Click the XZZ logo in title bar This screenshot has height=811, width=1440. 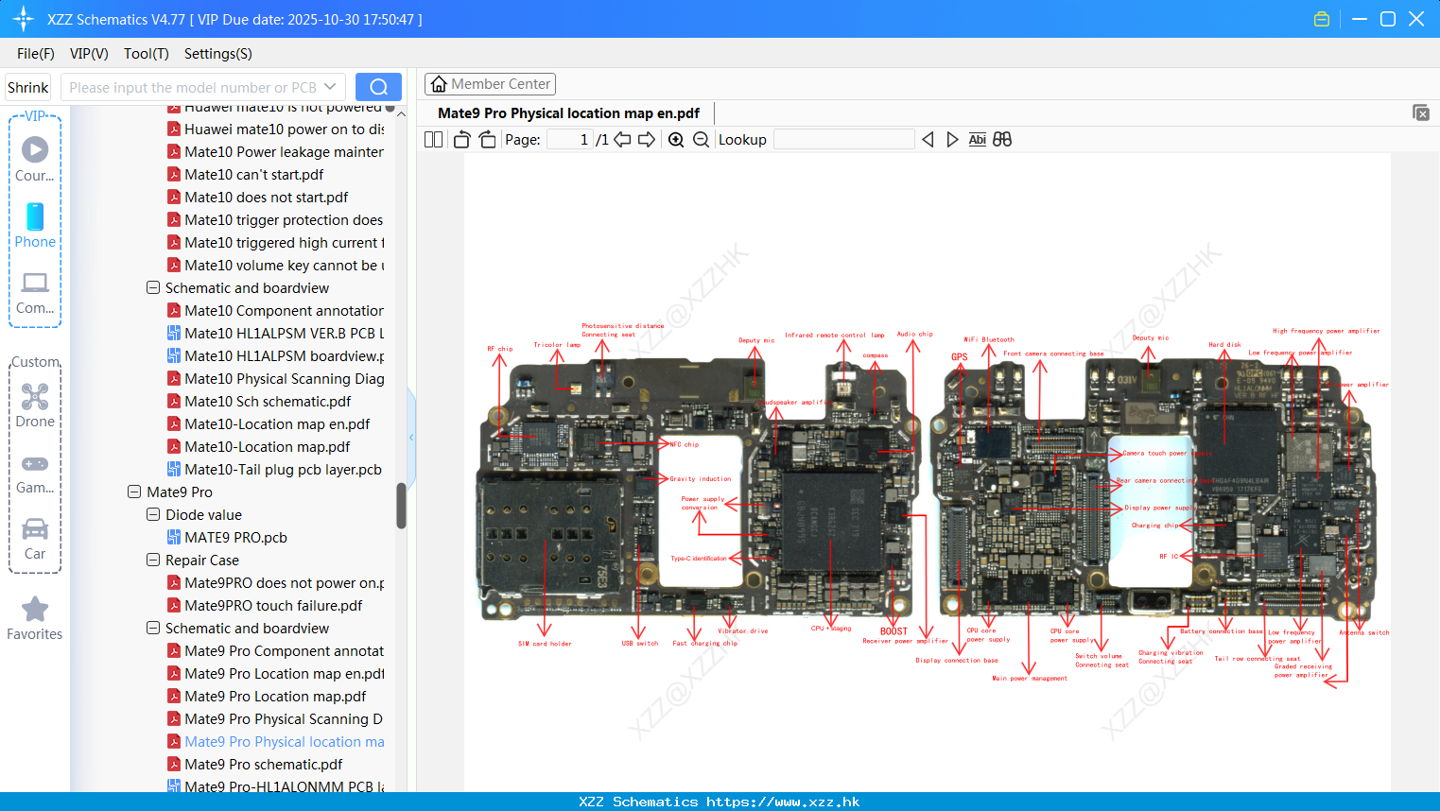point(23,19)
